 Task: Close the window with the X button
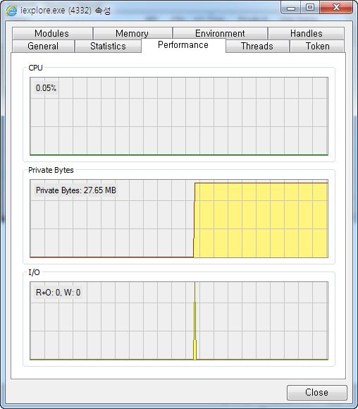(x=336, y=8)
